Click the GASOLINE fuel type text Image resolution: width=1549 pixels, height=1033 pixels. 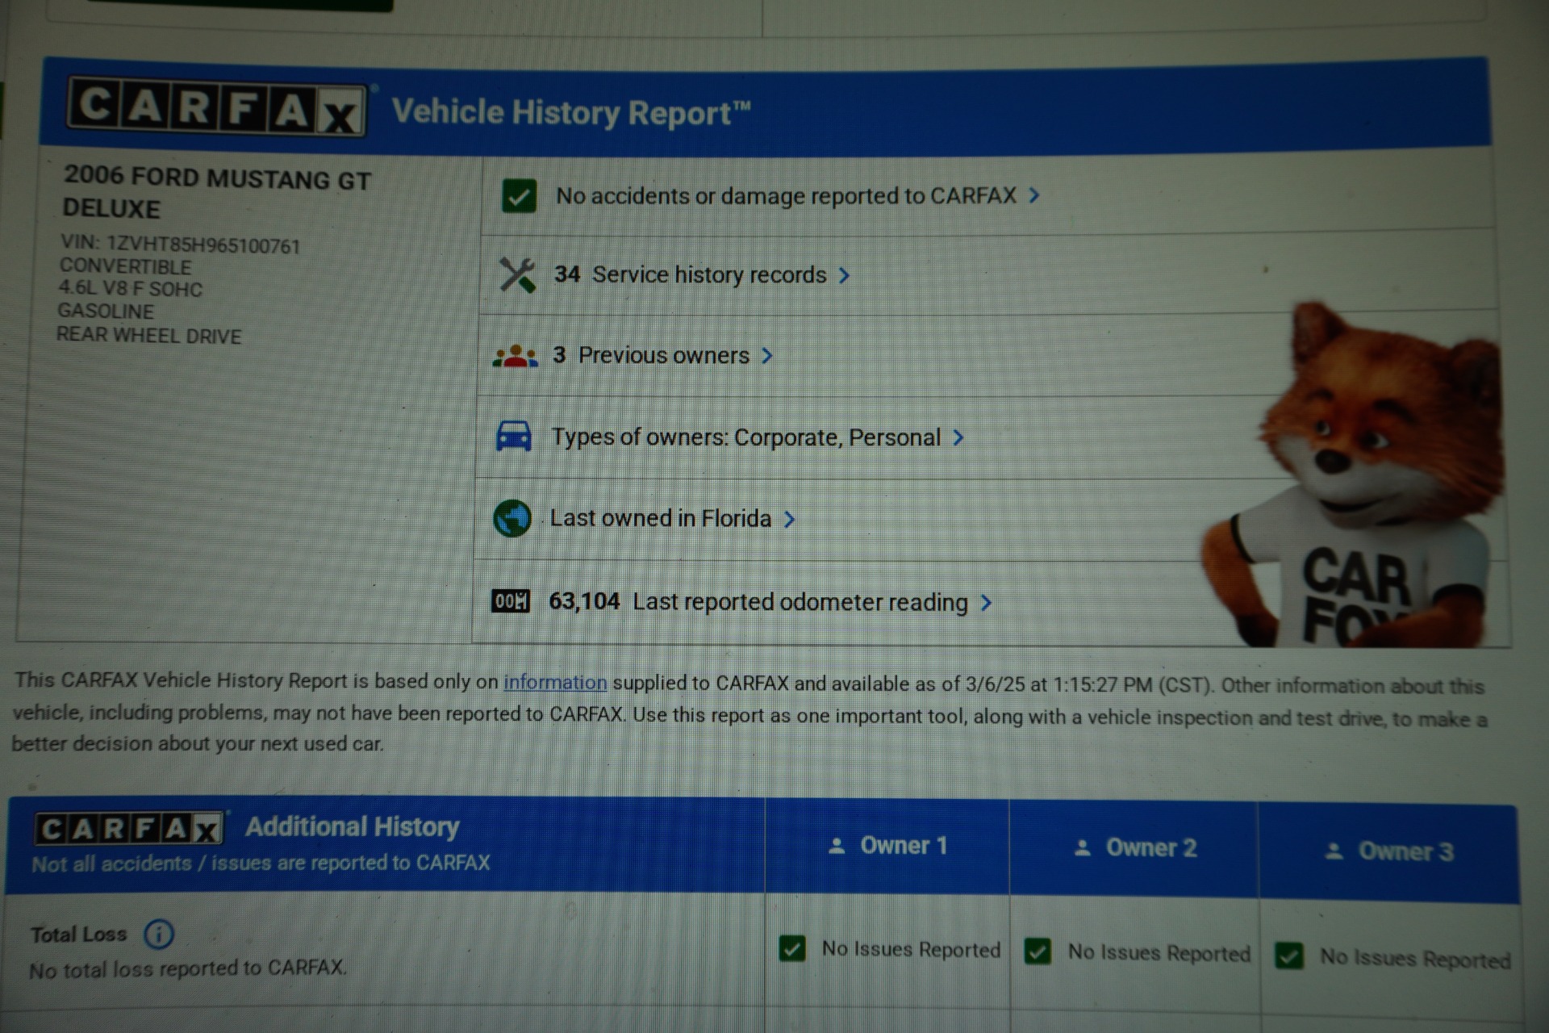105,312
